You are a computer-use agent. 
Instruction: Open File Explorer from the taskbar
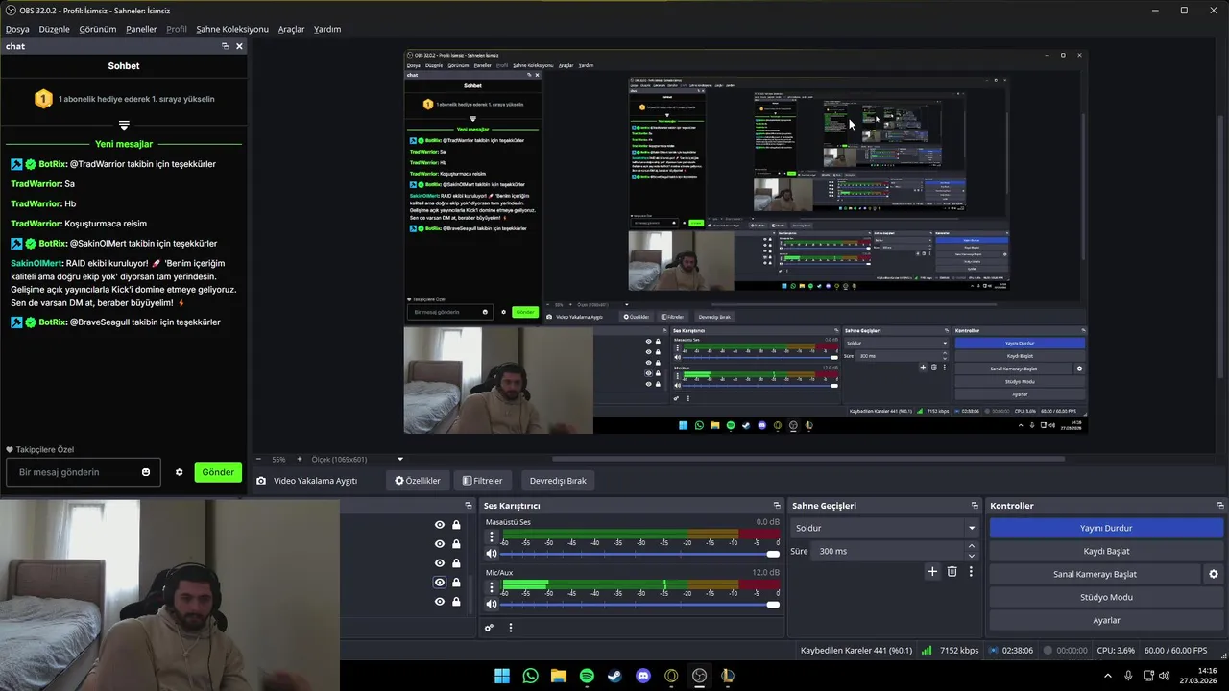559,676
